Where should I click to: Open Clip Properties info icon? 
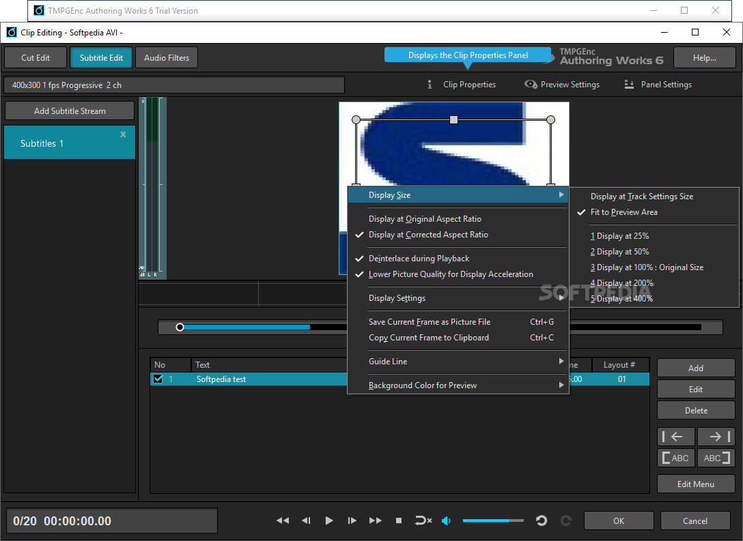pos(430,84)
